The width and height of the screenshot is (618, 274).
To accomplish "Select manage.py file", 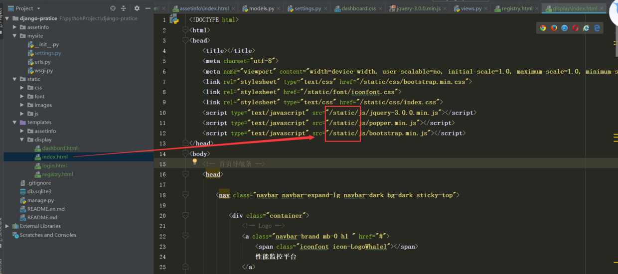I will [x=40, y=200].
